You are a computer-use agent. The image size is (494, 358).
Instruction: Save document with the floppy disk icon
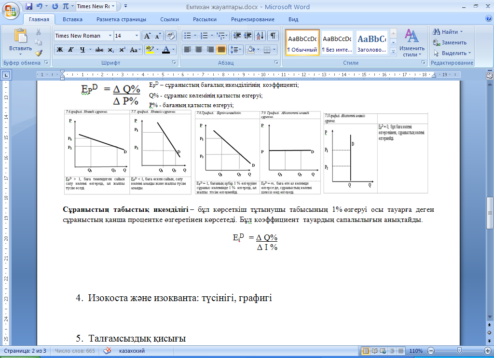(x=29, y=6)
